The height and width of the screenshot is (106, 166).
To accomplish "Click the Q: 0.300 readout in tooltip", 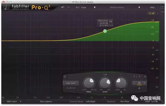I will (104, 25).
